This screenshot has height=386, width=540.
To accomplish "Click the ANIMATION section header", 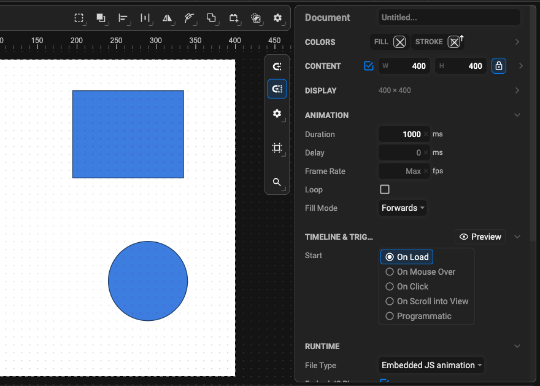I will (x=326, y=115).
